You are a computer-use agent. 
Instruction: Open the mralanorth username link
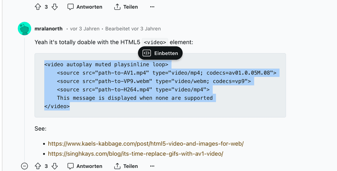pos(49,29)
